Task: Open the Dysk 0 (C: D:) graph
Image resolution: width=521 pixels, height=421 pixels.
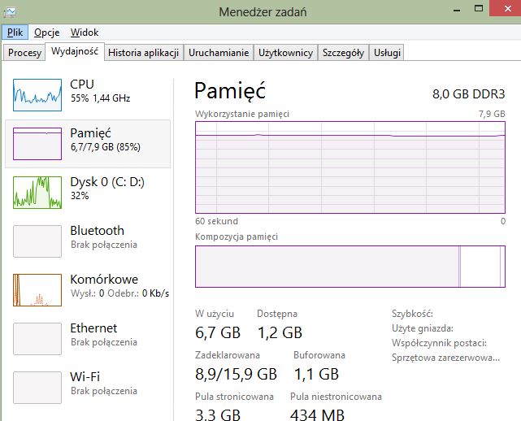Action: click(37, 193)
